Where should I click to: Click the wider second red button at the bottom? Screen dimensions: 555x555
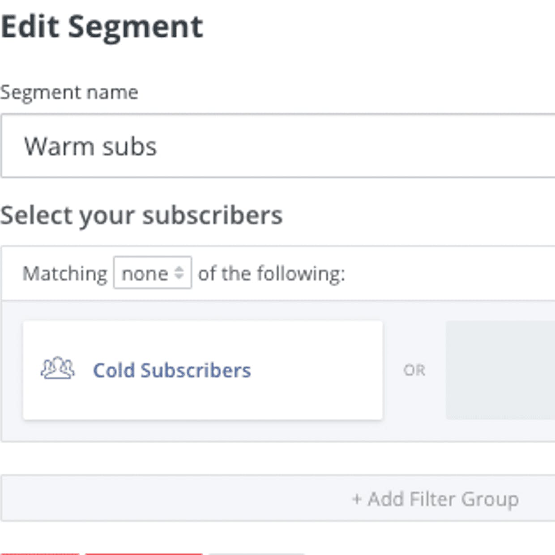pos(144,553)
